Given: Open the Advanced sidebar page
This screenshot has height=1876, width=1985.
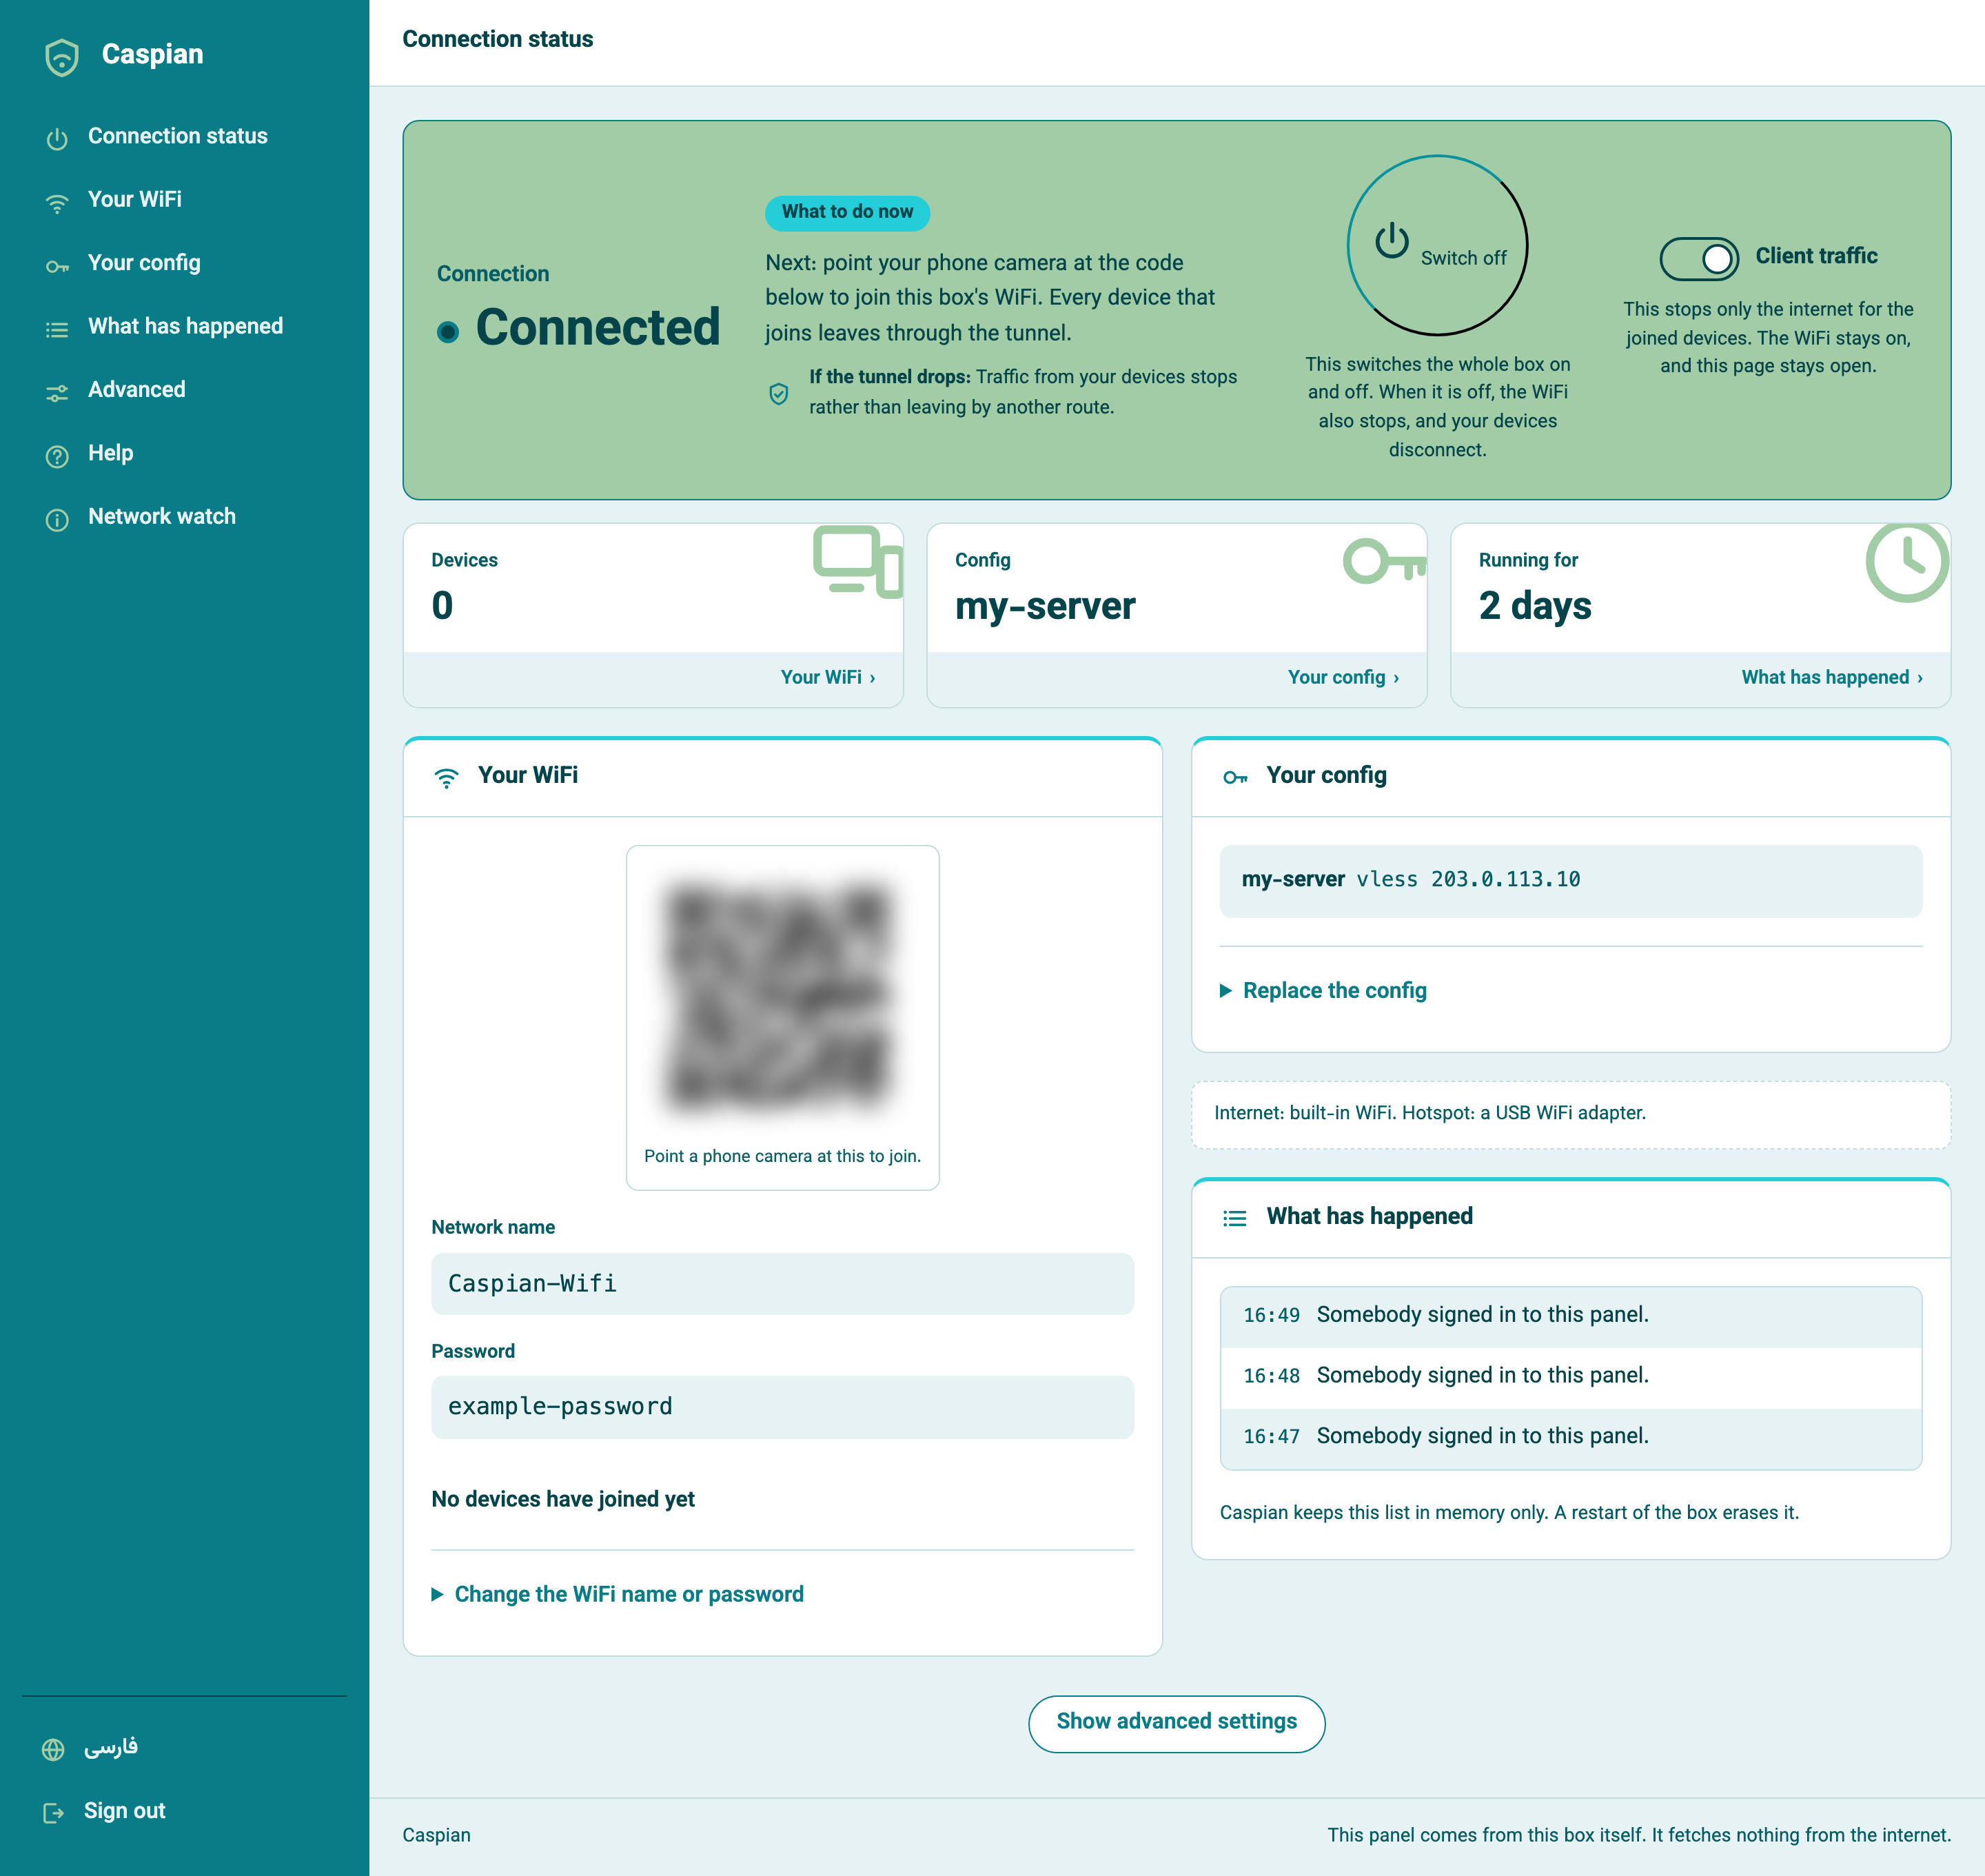Looking at the screenshot, I should click(137, 390).
